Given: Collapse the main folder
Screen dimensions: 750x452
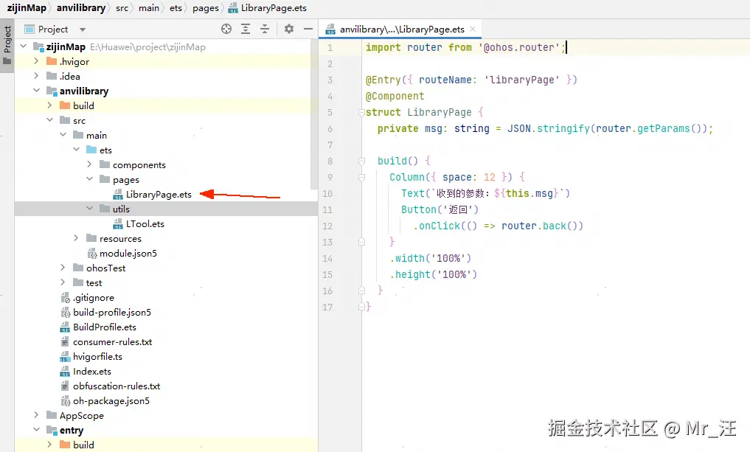Looking at the screenshot, I should tap(63, 135).
